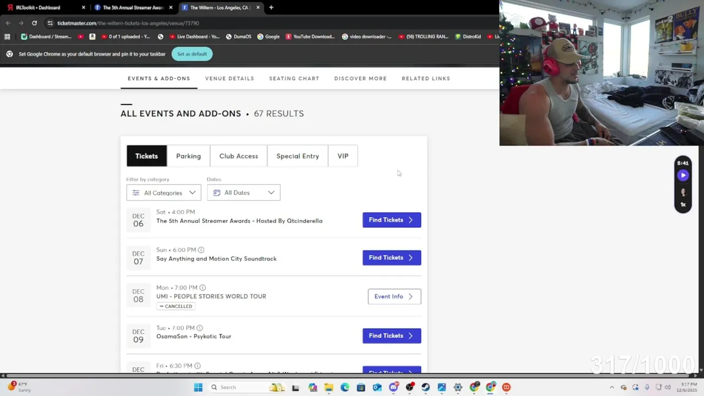Set Chrome as default browser
Viewport: 704px width, 396px height.
click(x=192, y=54)
